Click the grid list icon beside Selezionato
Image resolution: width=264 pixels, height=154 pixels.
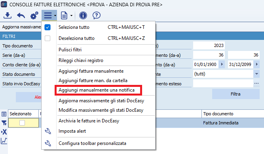(4, 114)
